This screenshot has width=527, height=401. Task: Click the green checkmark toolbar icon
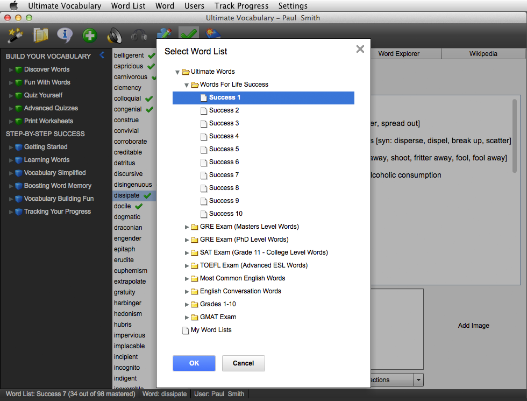point(188,36)
